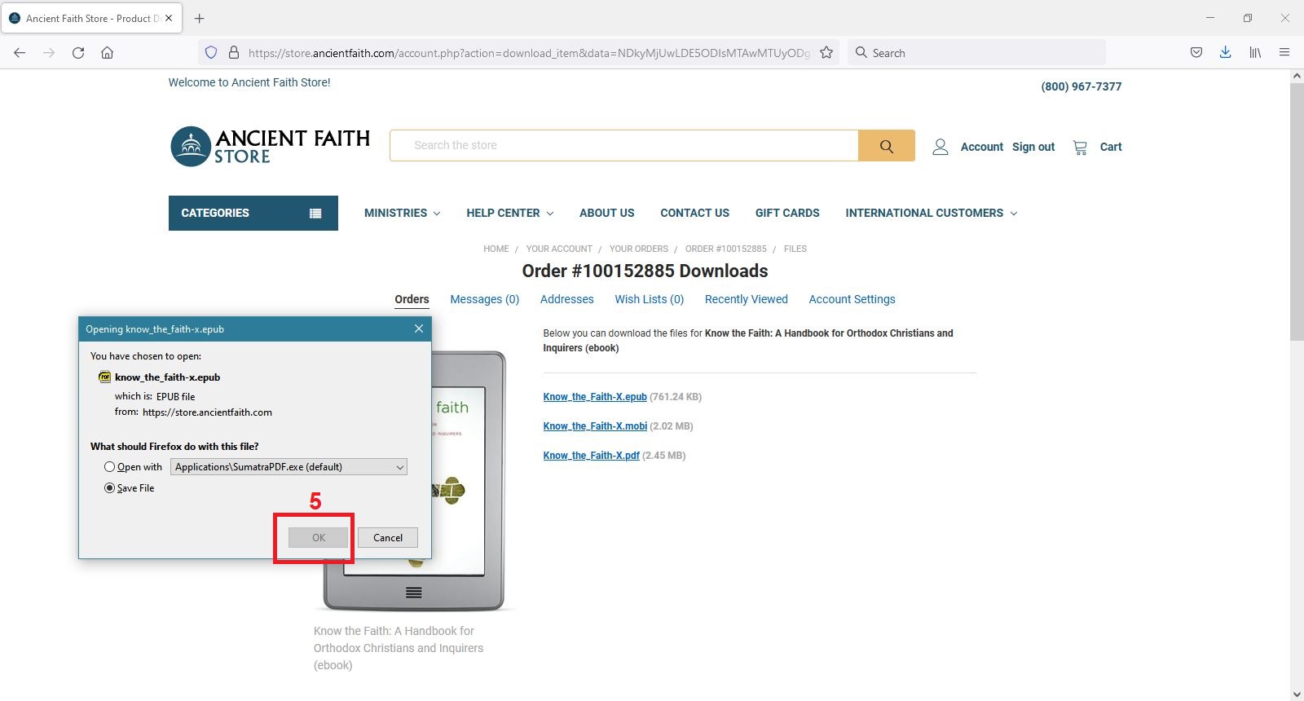Click the orange store search magnifier button
Image resolution: width=1304 pixels, height=701 pixels.
pyautogui.click(x=886, y=146)
